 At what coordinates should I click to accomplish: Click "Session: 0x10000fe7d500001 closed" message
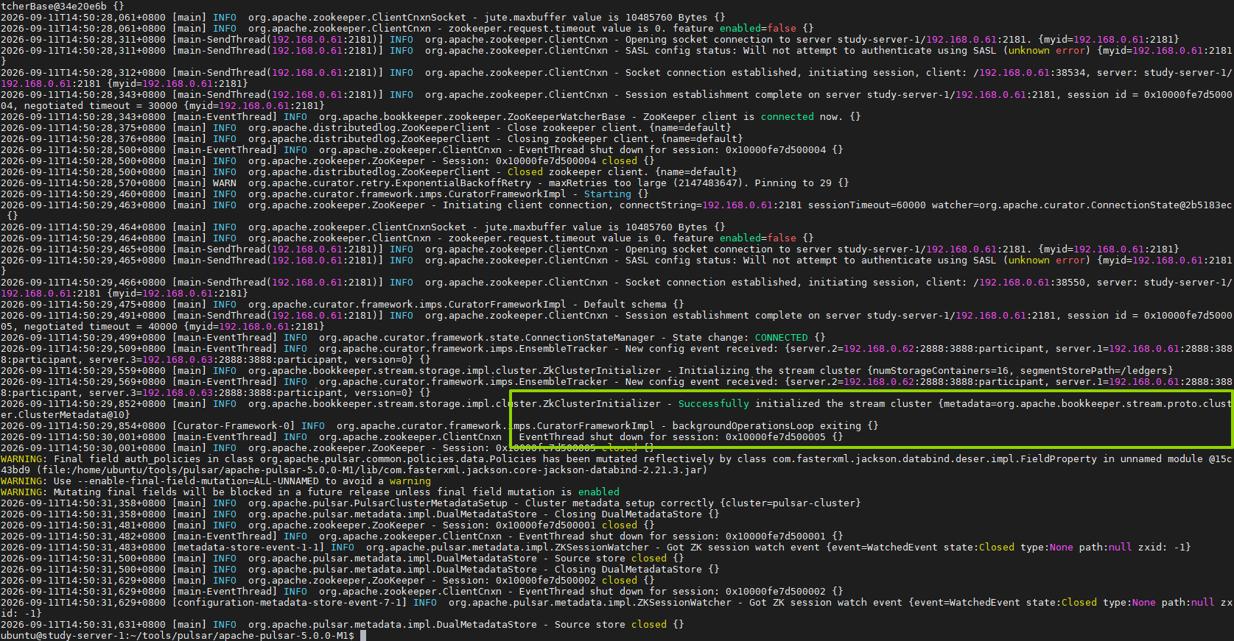[x=540, y=525]
